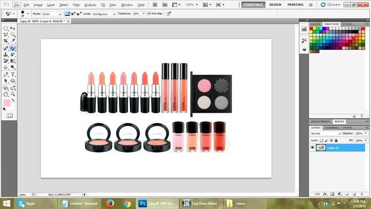This screenshot has width=371, height=209.
Task: Click the link layers icon
Action: (318, 194)
